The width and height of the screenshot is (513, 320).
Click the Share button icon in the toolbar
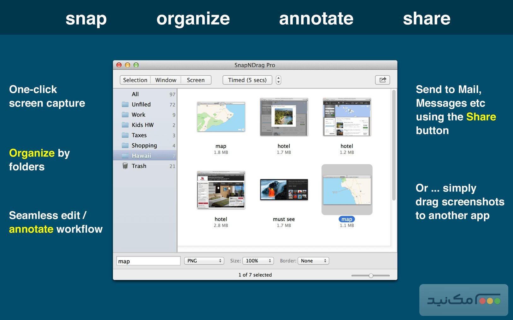click(x=382, y=80)
